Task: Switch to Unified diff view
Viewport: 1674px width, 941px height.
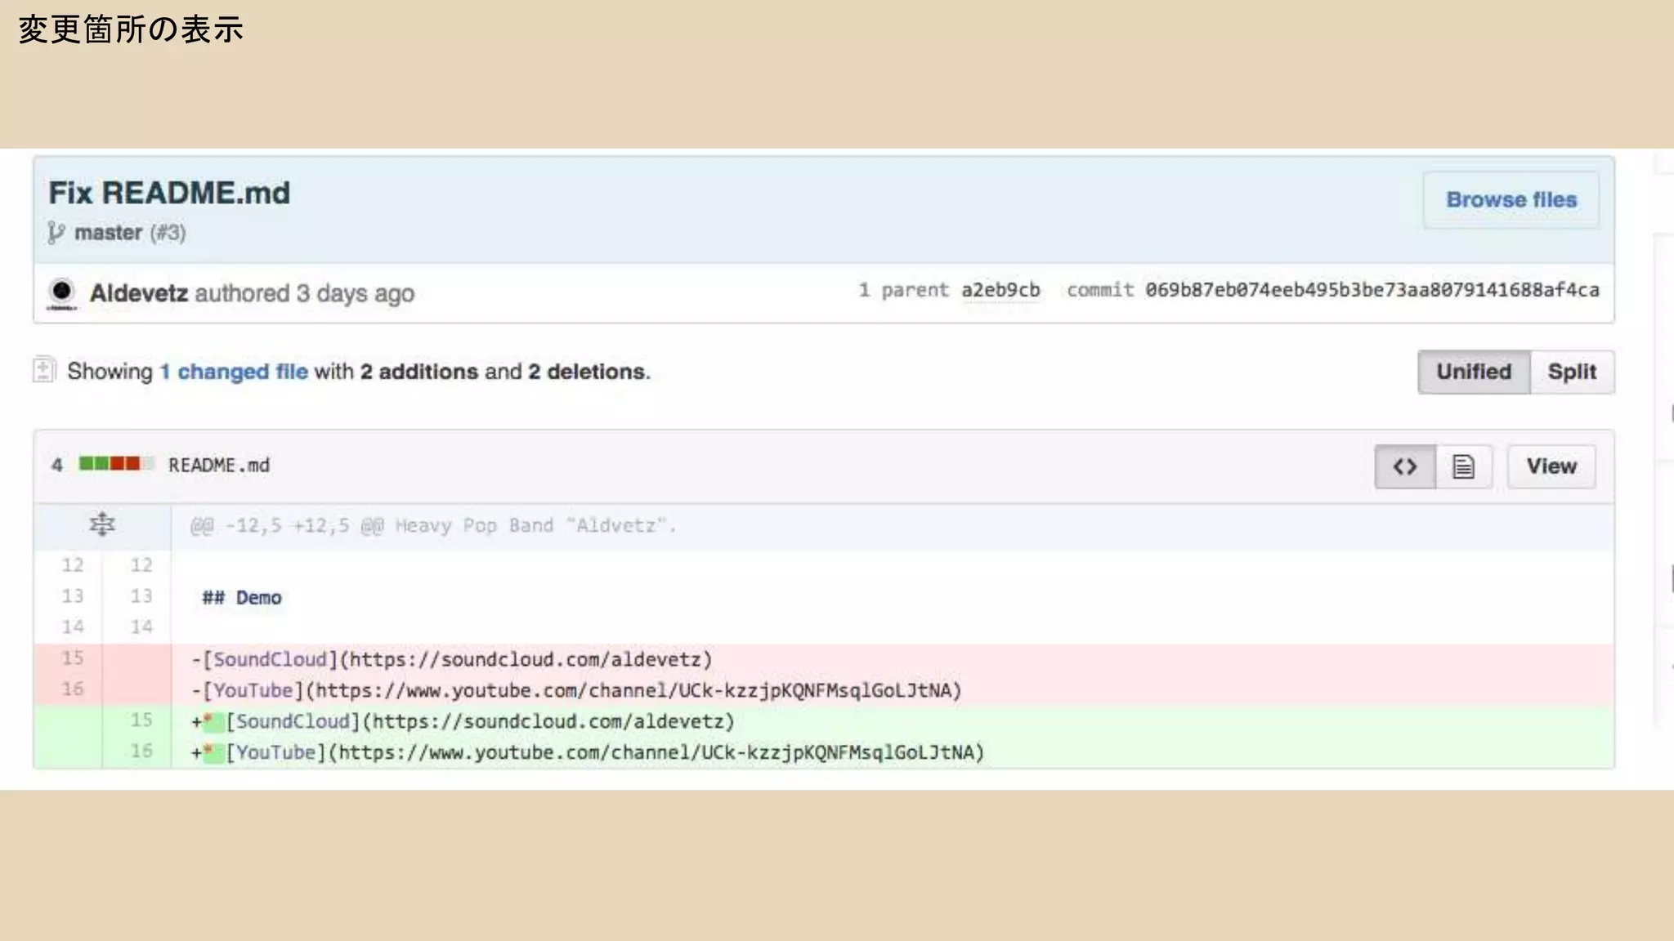Action: (x=1474, y=372)
